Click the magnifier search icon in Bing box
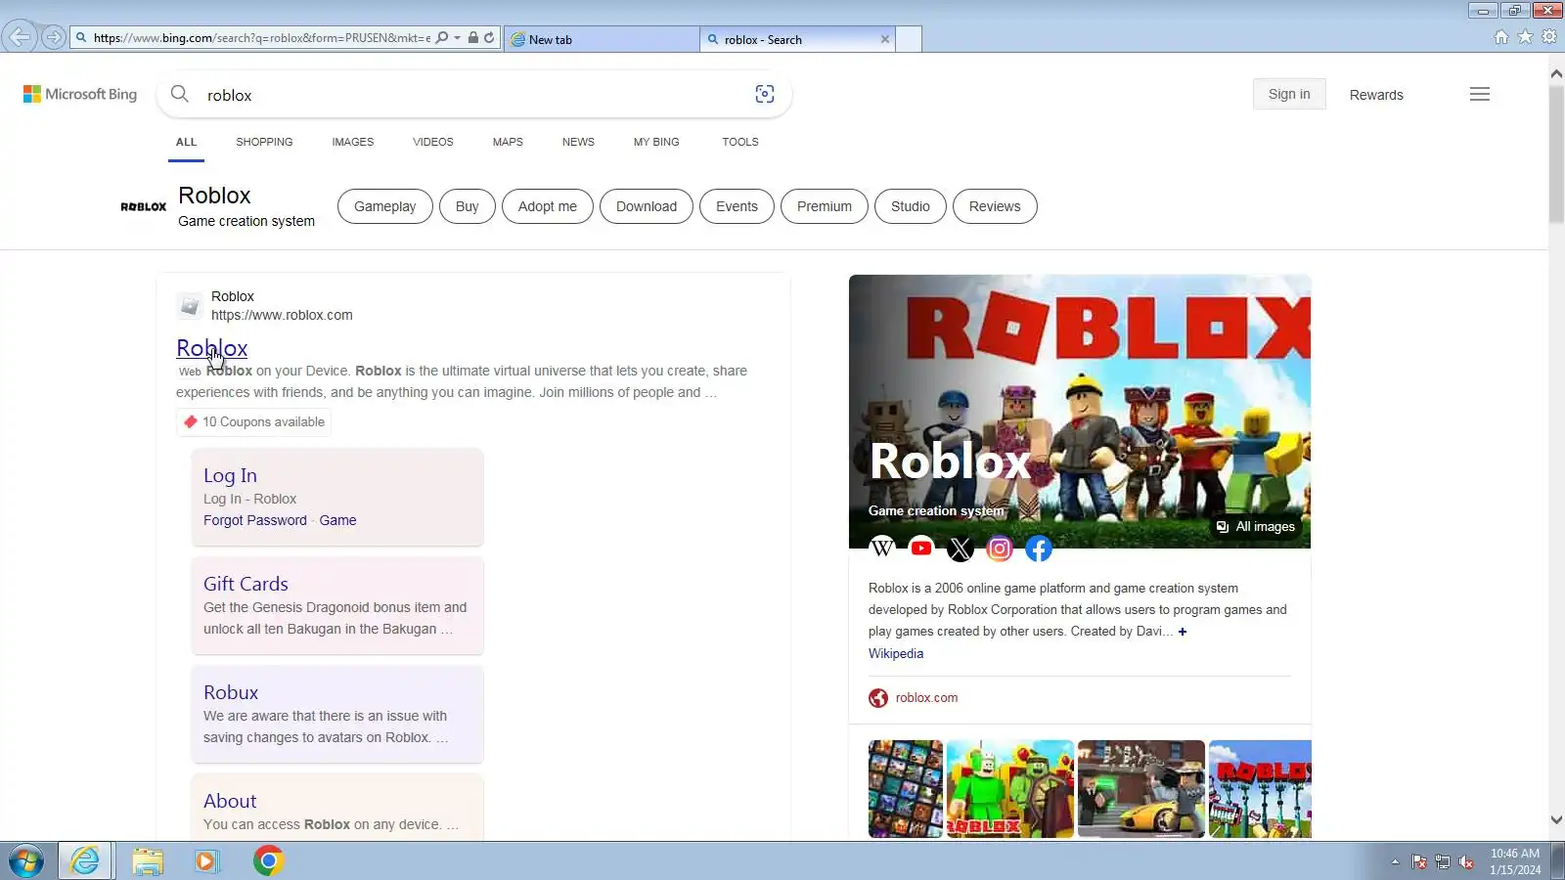Image resolution: width=1565 pixels, height=880 pixels. pos(180,94)
